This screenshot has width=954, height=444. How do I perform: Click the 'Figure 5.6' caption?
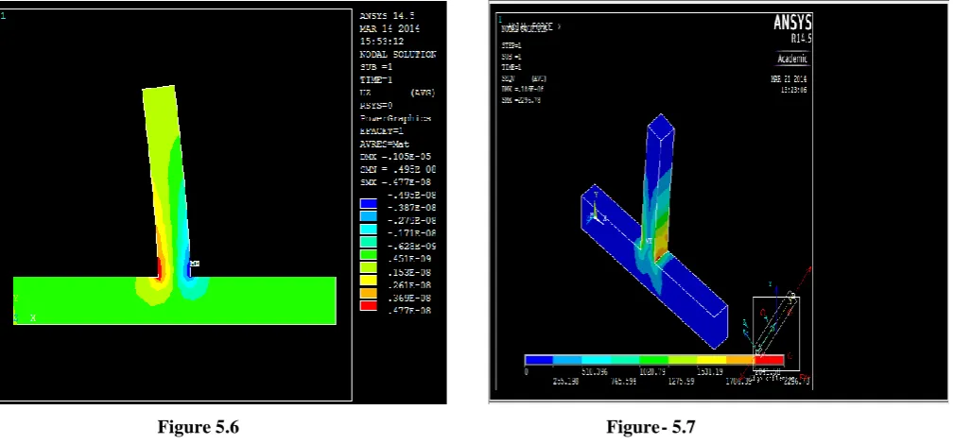click(x=199, y=427)
